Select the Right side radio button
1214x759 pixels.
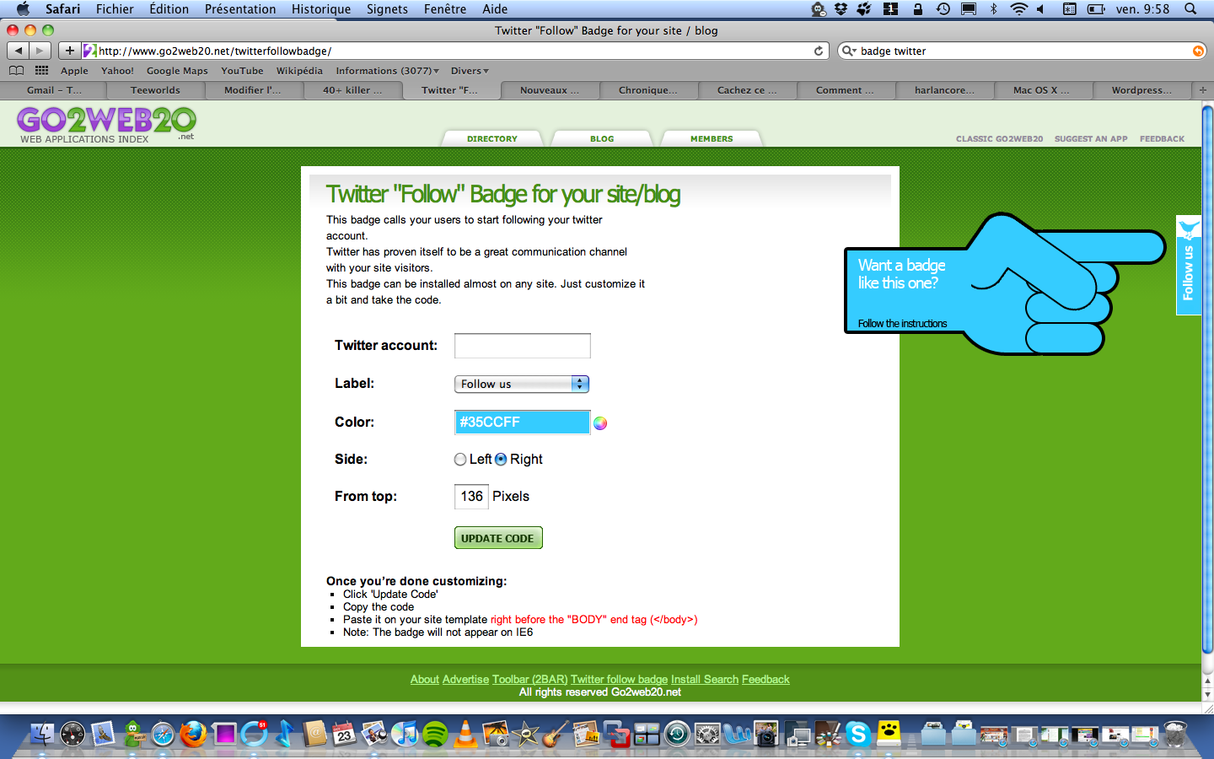[x=501, y=460]
